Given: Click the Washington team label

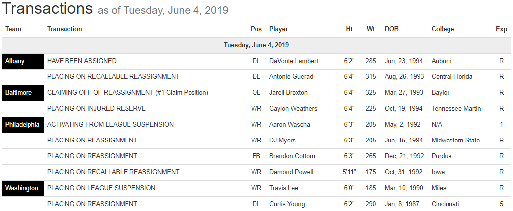Looking at the screenshot, I should pyautogui.click(x=21, y=188).
